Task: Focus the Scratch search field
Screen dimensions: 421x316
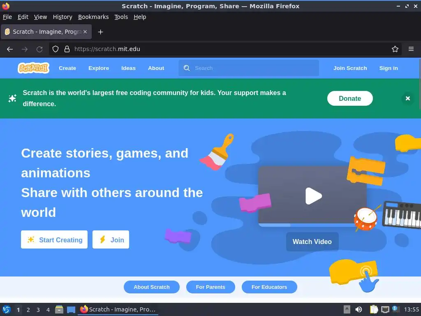Action: (x=249, y=68)
